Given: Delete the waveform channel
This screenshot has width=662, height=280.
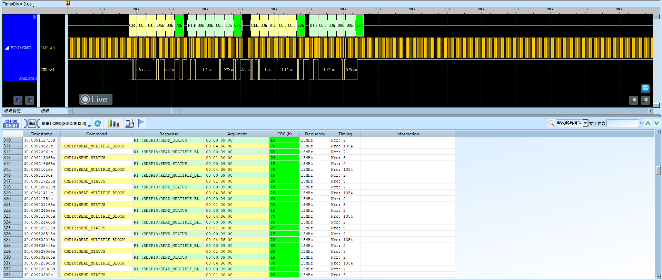Looking at the screenshot, I should [x=30, y=100].
